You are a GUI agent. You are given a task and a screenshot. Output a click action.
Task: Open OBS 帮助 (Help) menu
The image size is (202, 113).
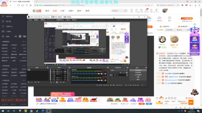[x=74, y=20]
